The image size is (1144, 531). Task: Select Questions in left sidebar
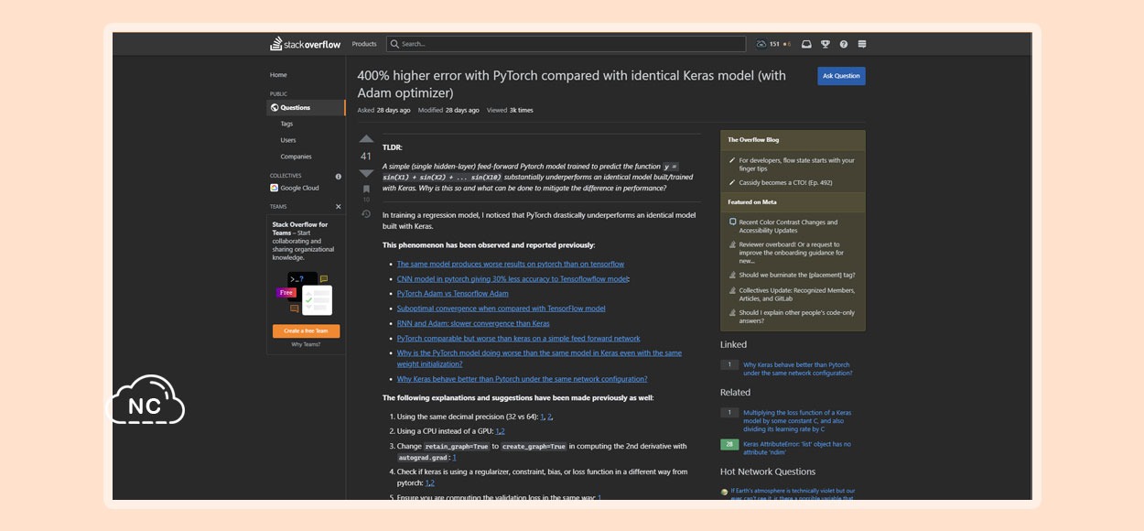click(306, 108)
